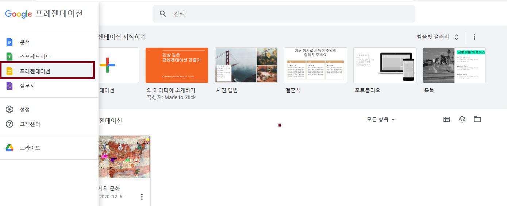Click the 포트폴리오 label

coord(368,90)
